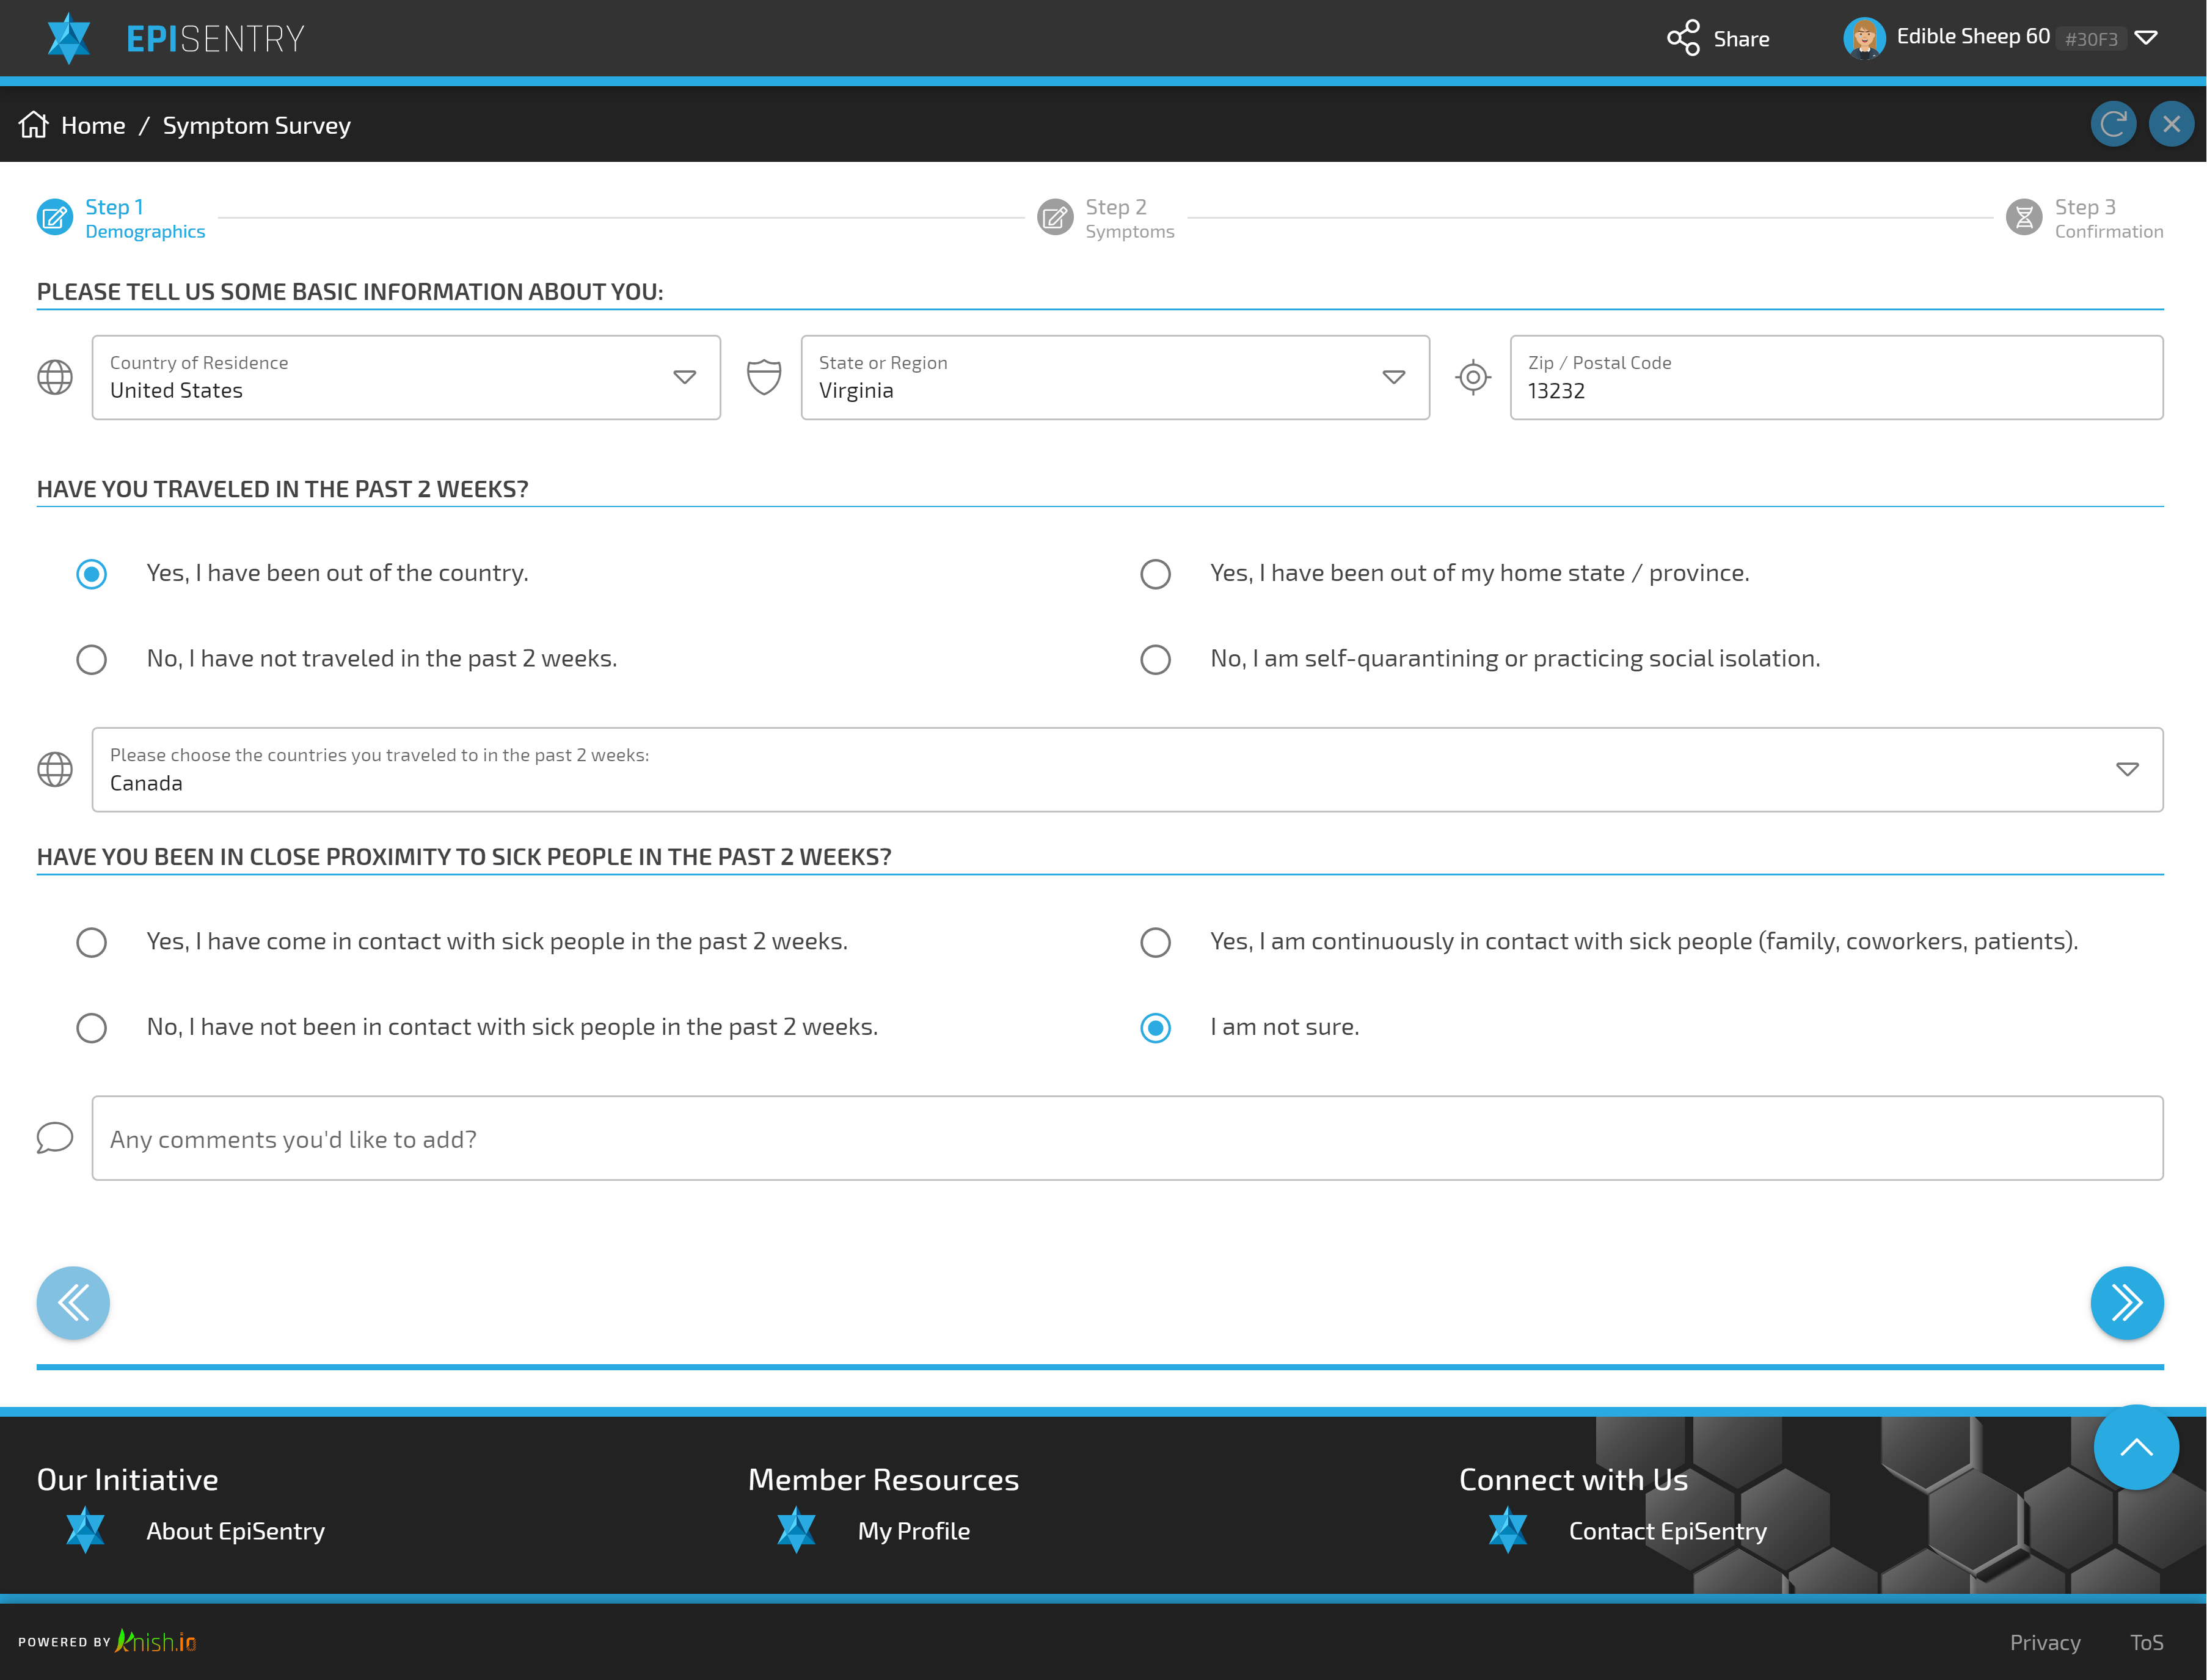Select 'out of my home state' radio
The height and width of the screenshot is (1680, 2207).
1155,574
